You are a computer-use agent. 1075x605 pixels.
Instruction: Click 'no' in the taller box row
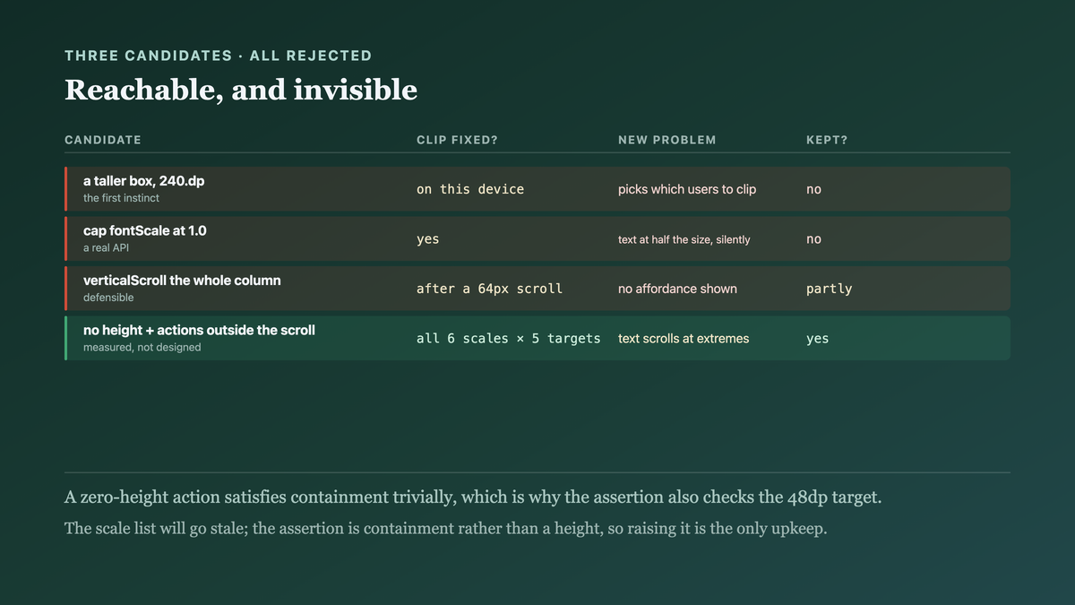point(813,189)
